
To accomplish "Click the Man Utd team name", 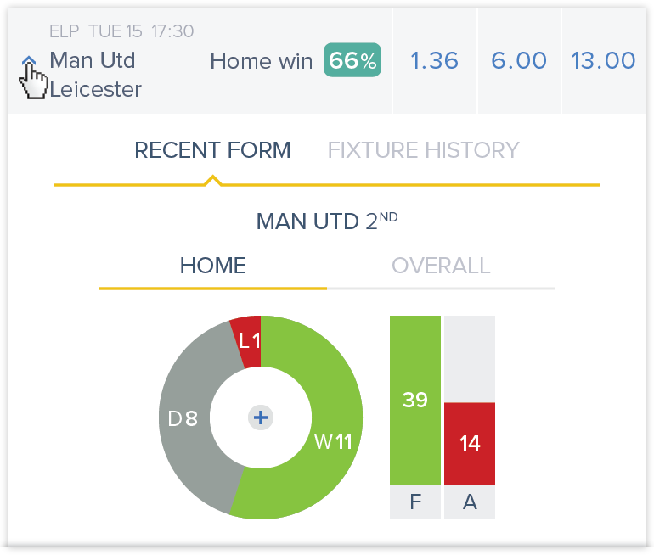I will (93, 60).
